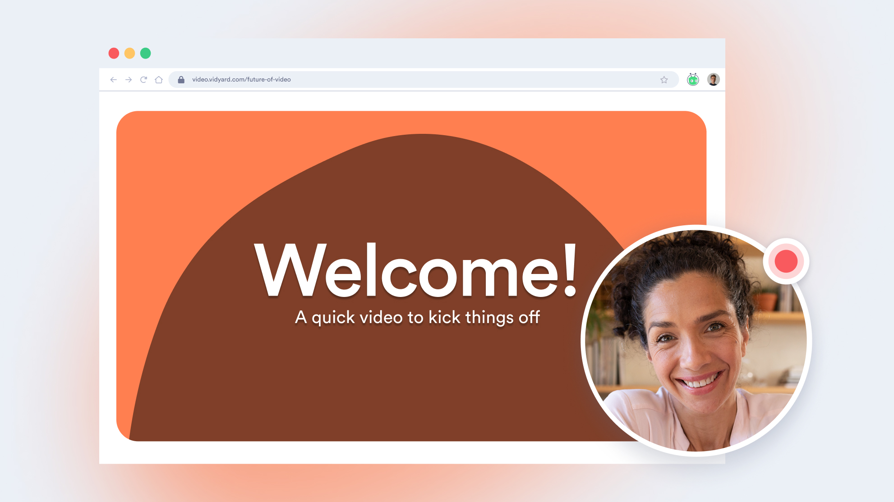Viewport: 894px width, 502px height.
Task: Click the forward navigation arrow
Action: [129, 80]
